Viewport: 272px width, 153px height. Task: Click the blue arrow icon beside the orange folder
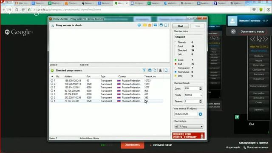point(155,25)
